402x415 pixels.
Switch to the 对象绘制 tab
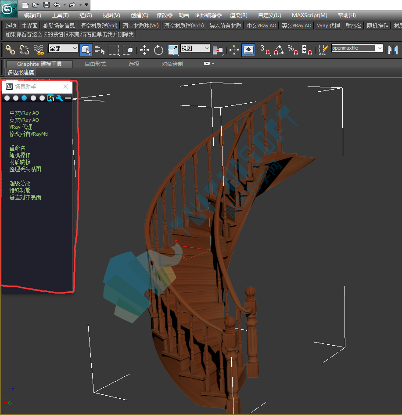pyautogui.click(x=172, y=64)
